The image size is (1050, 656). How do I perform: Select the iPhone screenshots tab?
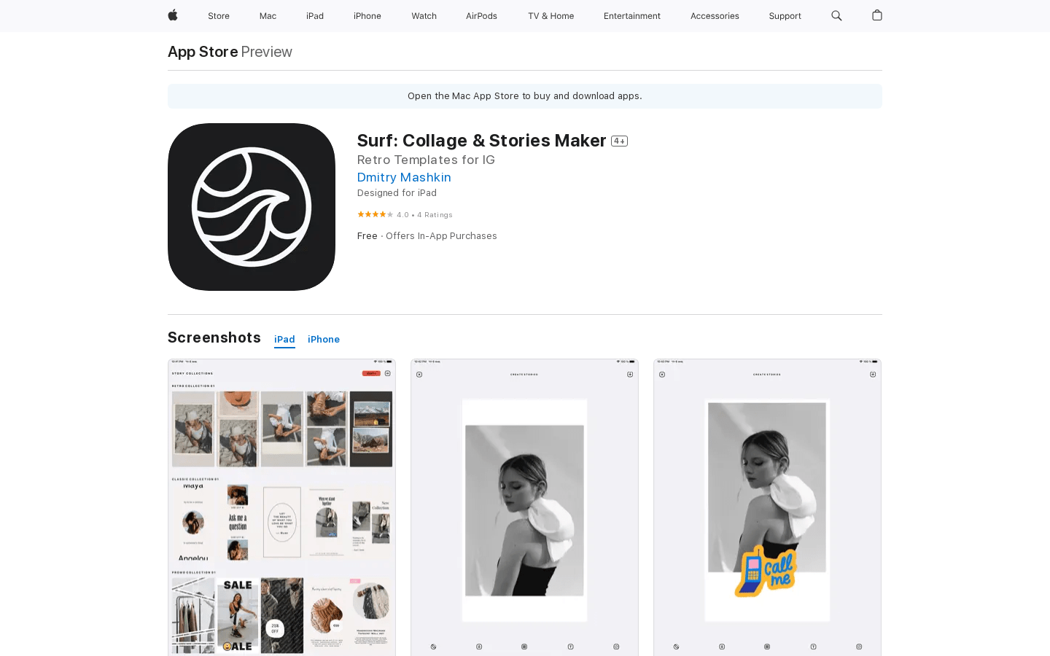coord(324,340)
